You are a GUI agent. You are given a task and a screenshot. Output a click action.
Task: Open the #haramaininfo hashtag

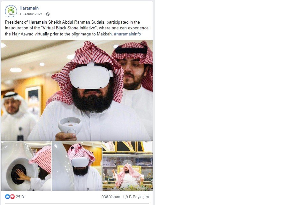click(x=127, y=34)
